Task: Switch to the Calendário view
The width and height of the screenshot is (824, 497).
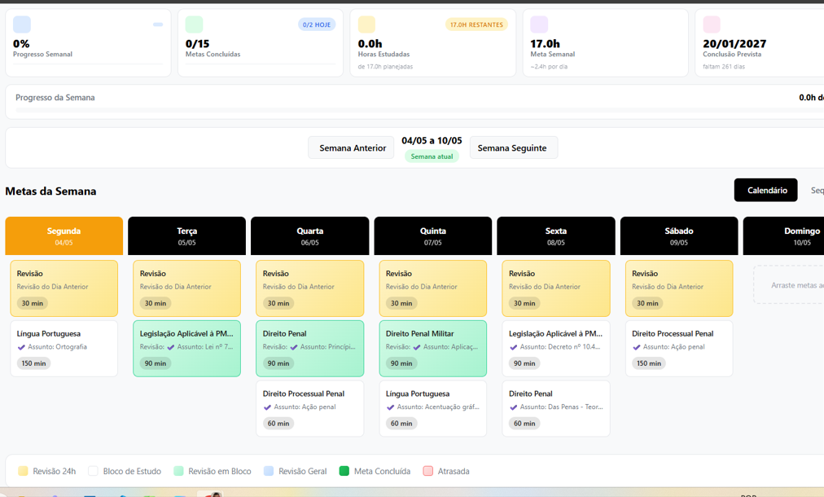Action: click(766, 191)
